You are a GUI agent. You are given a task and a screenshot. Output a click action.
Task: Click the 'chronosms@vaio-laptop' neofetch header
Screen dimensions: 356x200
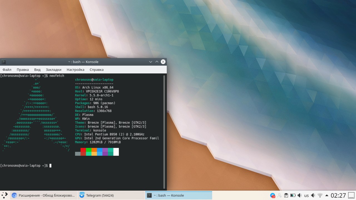point(94,80)
